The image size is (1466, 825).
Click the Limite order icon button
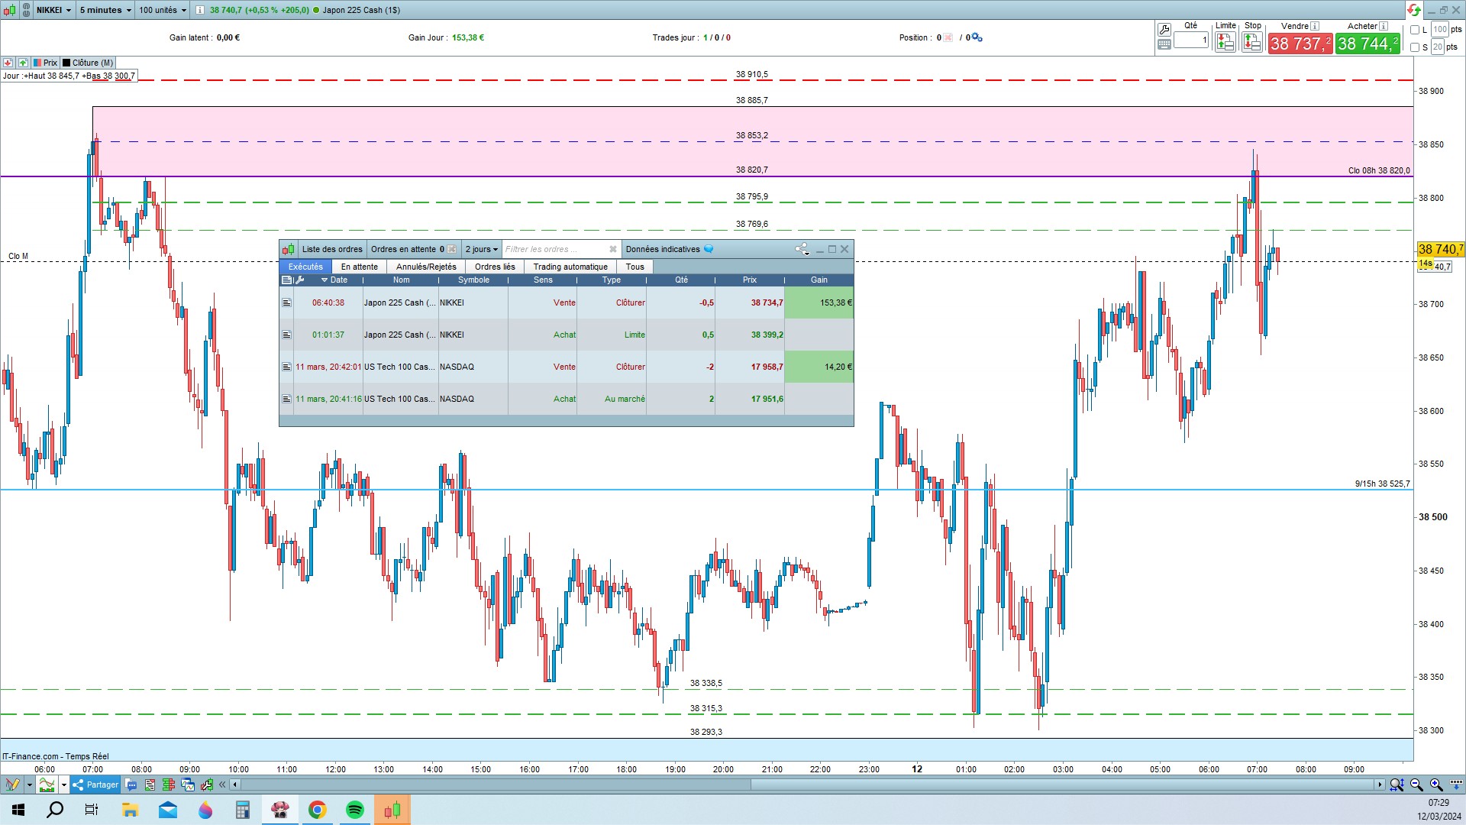click(x=1225, y=43)
